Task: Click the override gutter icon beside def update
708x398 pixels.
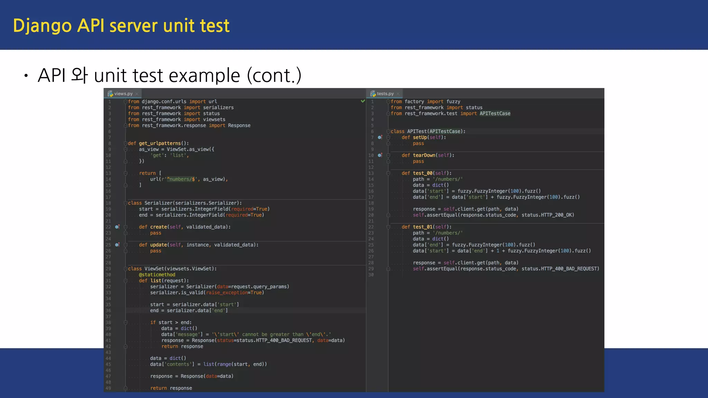Action: pos(117,245)
